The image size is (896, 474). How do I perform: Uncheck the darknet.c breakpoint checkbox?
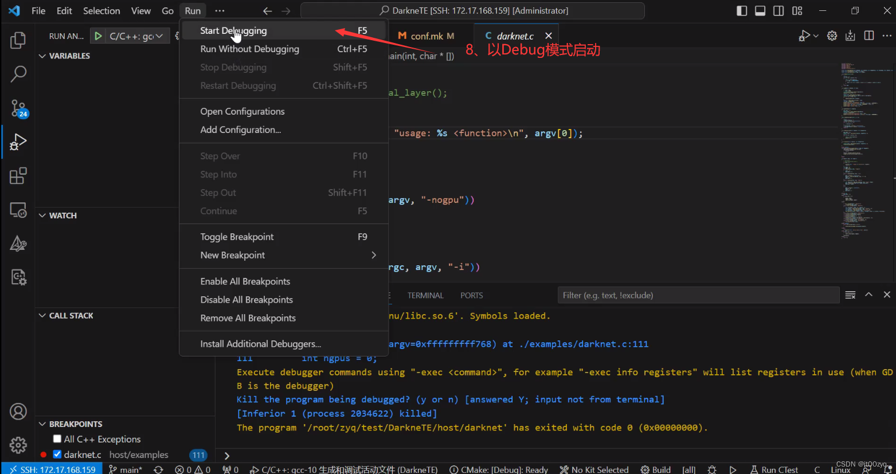coord(57,454)
